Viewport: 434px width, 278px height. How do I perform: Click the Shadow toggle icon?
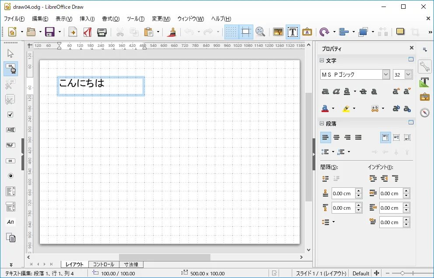click(400, 31)
